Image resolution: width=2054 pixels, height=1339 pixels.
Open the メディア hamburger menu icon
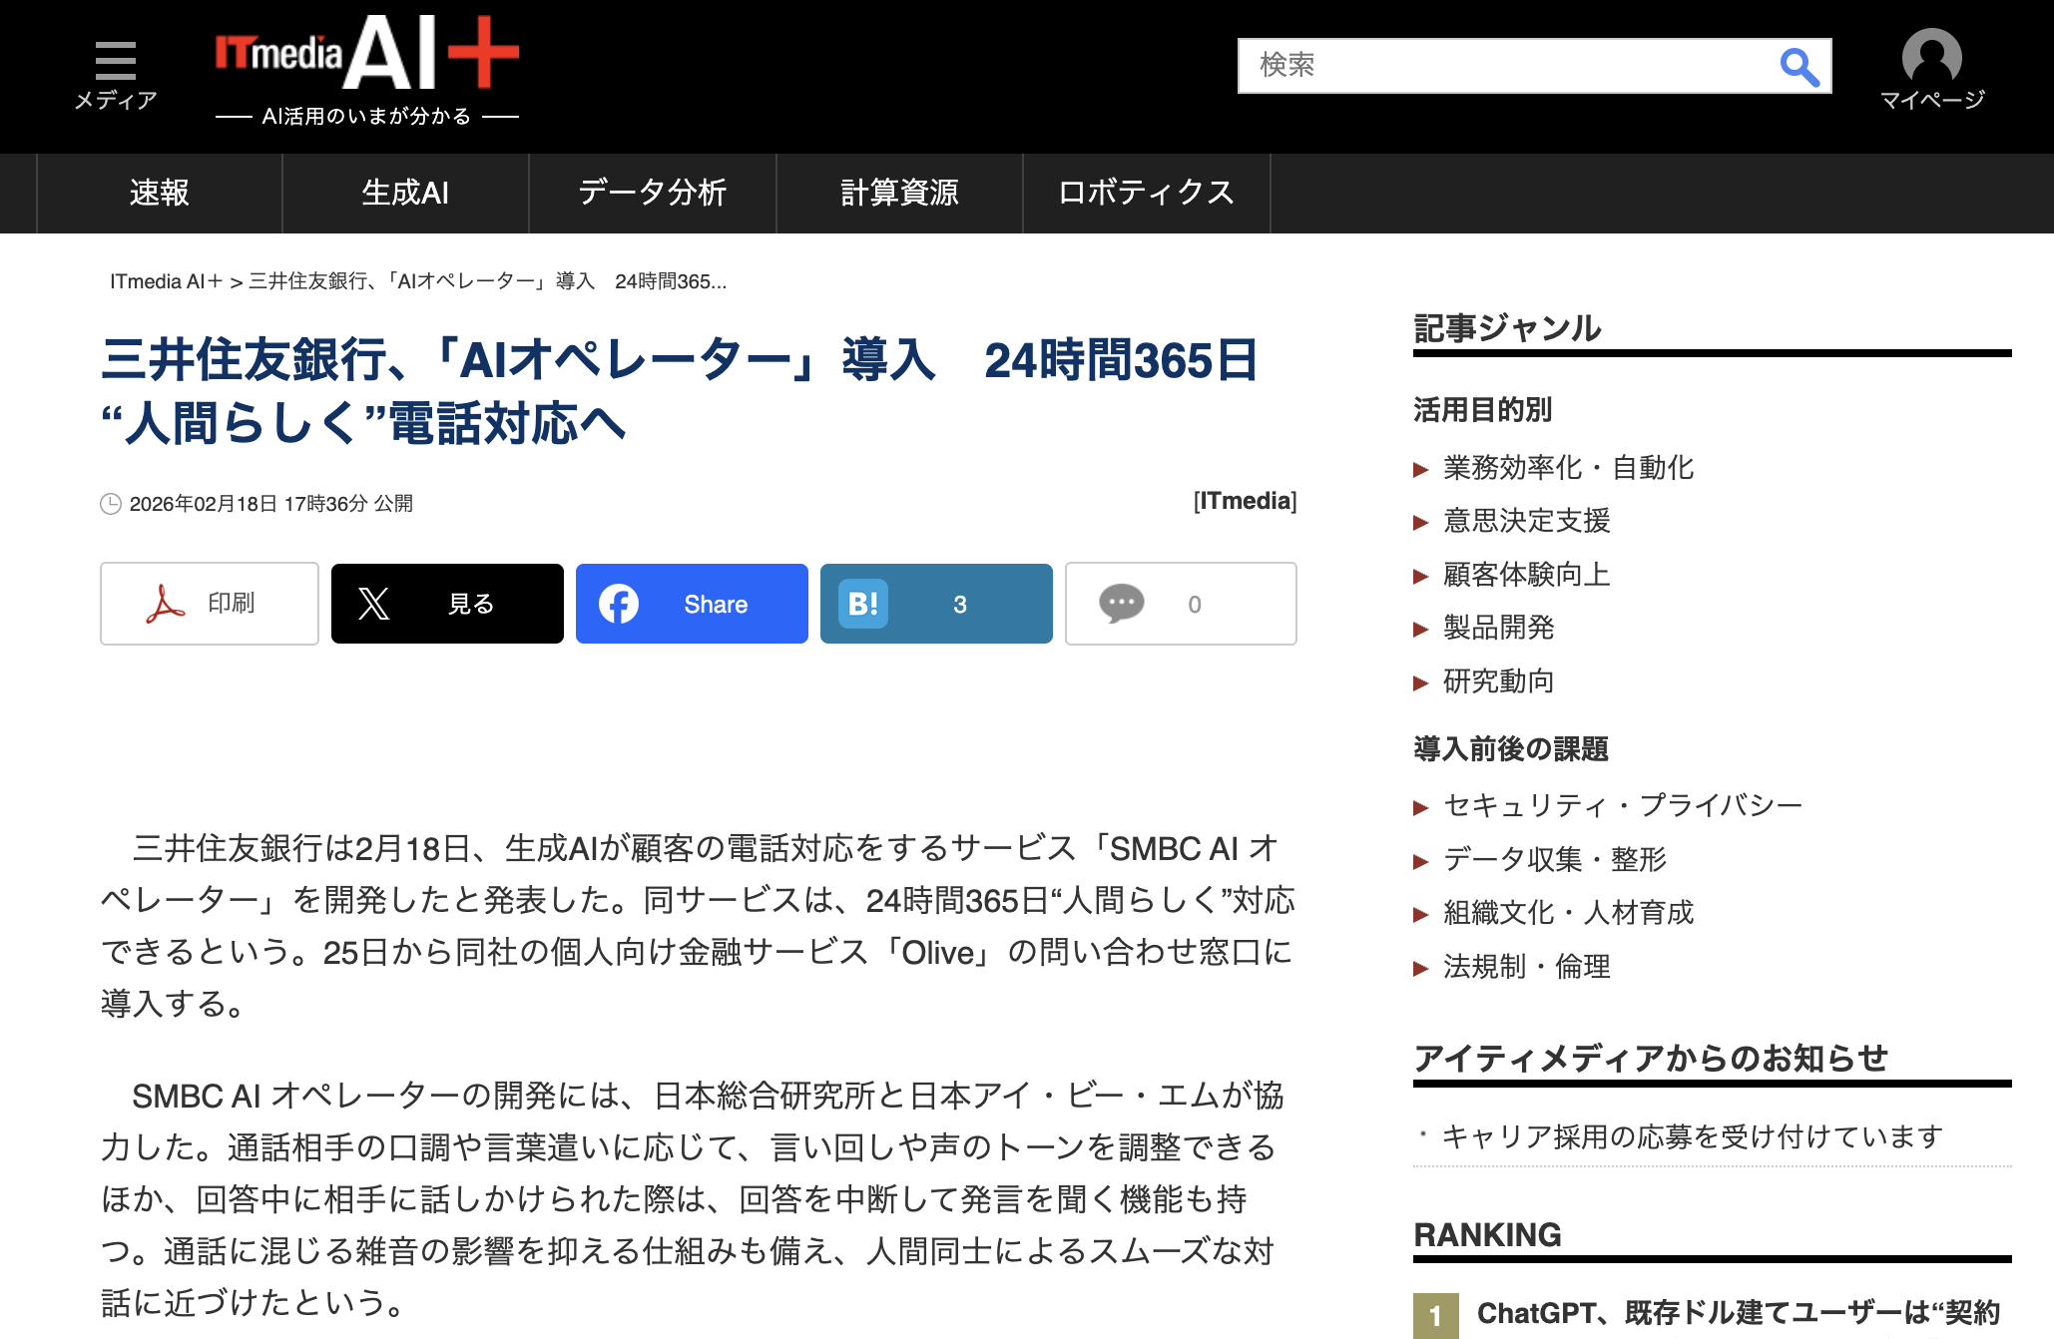(x=116, y=62)
